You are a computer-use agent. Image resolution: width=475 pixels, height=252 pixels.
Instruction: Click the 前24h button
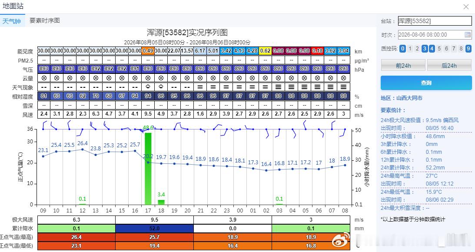pyautogui.click(x=403, y=66)
